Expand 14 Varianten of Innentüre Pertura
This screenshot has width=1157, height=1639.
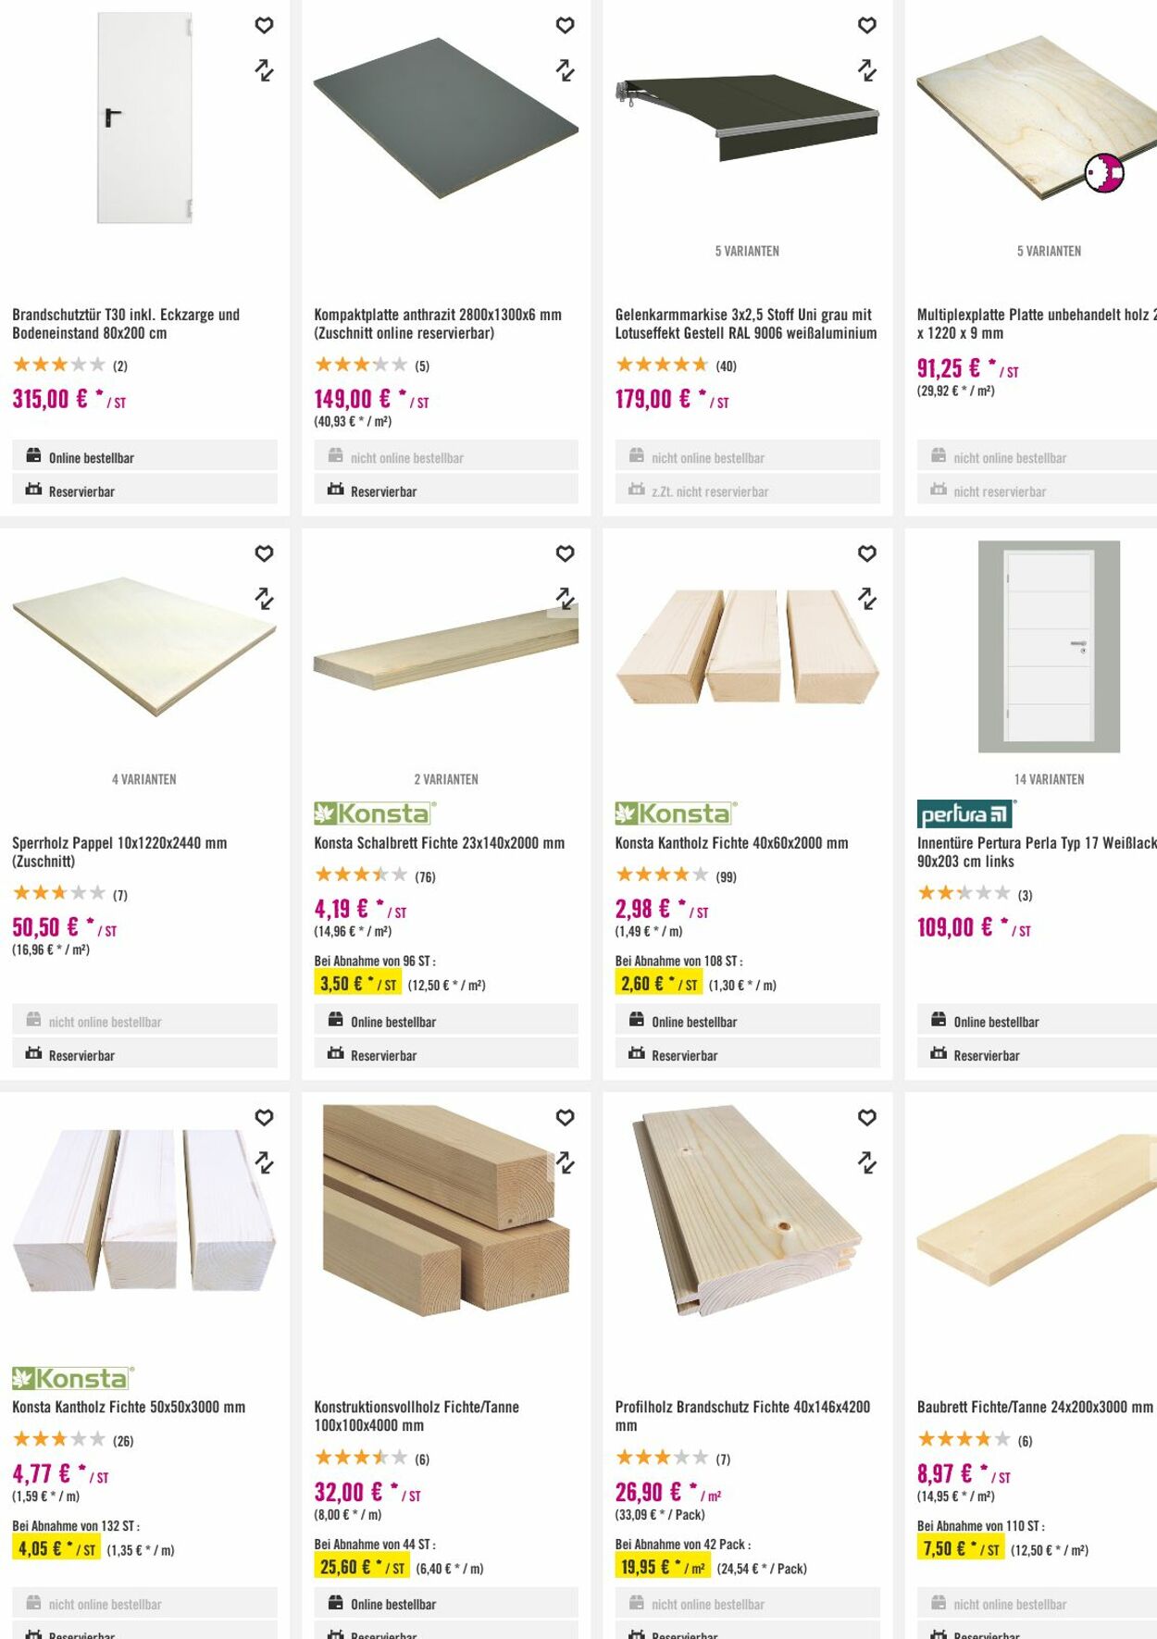1049,779
